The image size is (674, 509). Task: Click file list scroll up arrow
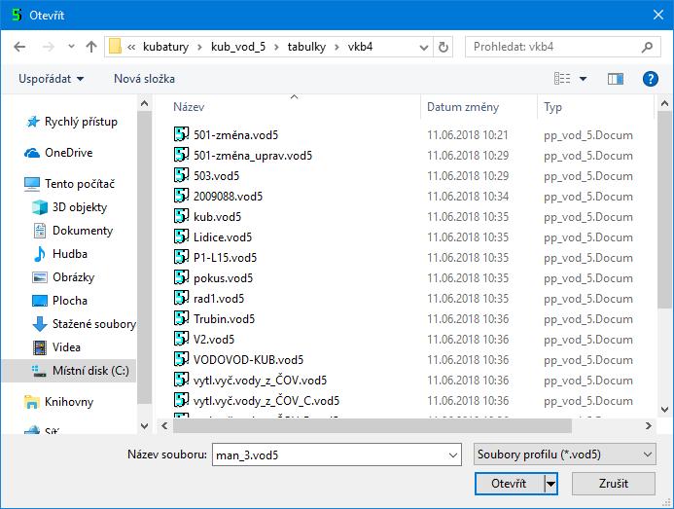click(x=664, y=104)
